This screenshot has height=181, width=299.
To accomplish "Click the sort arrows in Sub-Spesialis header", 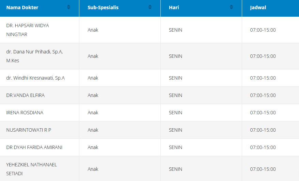I will (150, 7).
